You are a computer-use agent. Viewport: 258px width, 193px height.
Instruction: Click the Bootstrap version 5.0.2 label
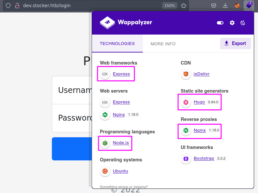[x=221, y=158]
